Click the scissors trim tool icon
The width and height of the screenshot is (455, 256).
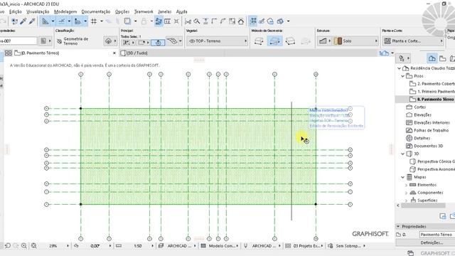pyautogui.click(x=188, y=21)
